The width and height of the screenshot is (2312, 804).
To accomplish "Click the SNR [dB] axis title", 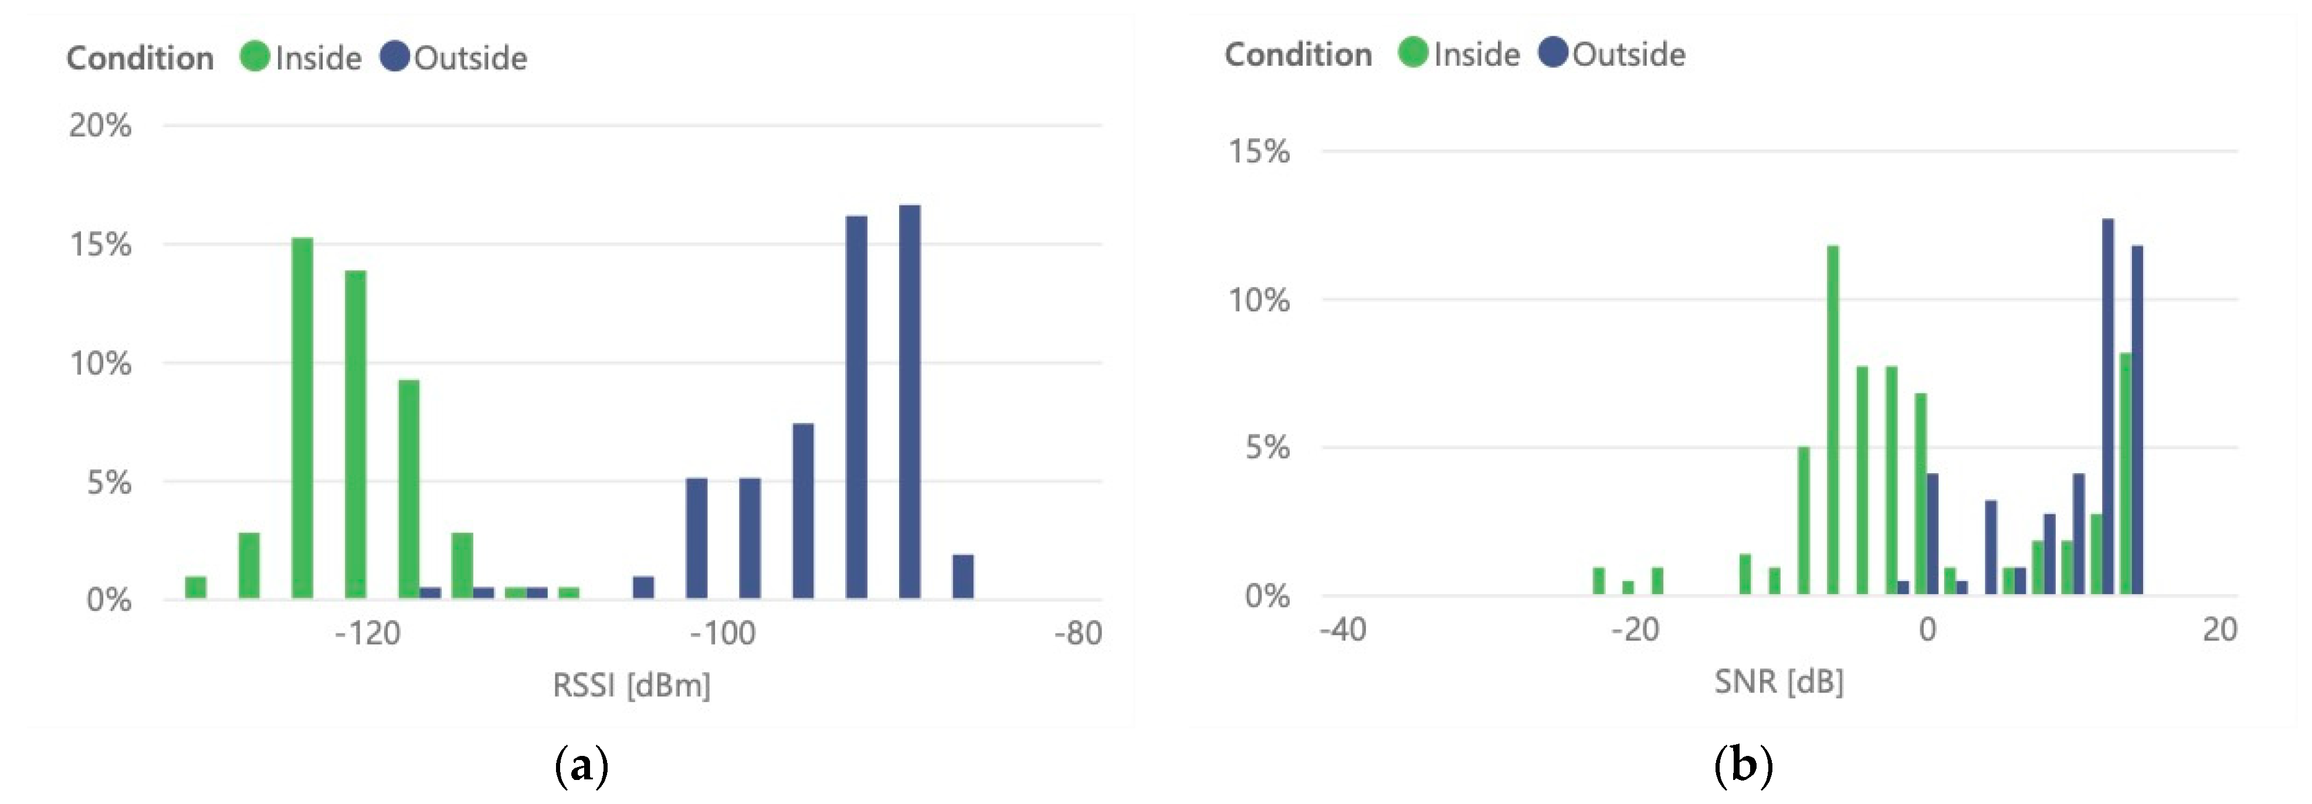I will 1778,682.
